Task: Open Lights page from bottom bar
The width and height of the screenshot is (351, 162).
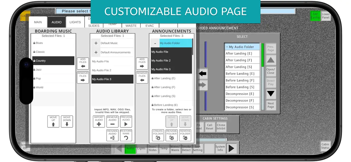Action: coord(141,148)
